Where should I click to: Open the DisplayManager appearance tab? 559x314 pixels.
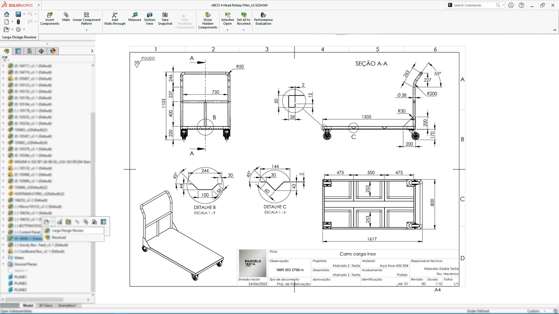point(53,51)
